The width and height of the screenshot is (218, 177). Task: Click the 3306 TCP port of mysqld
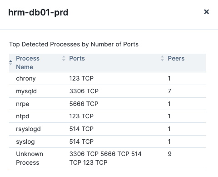tap(84, 91)
